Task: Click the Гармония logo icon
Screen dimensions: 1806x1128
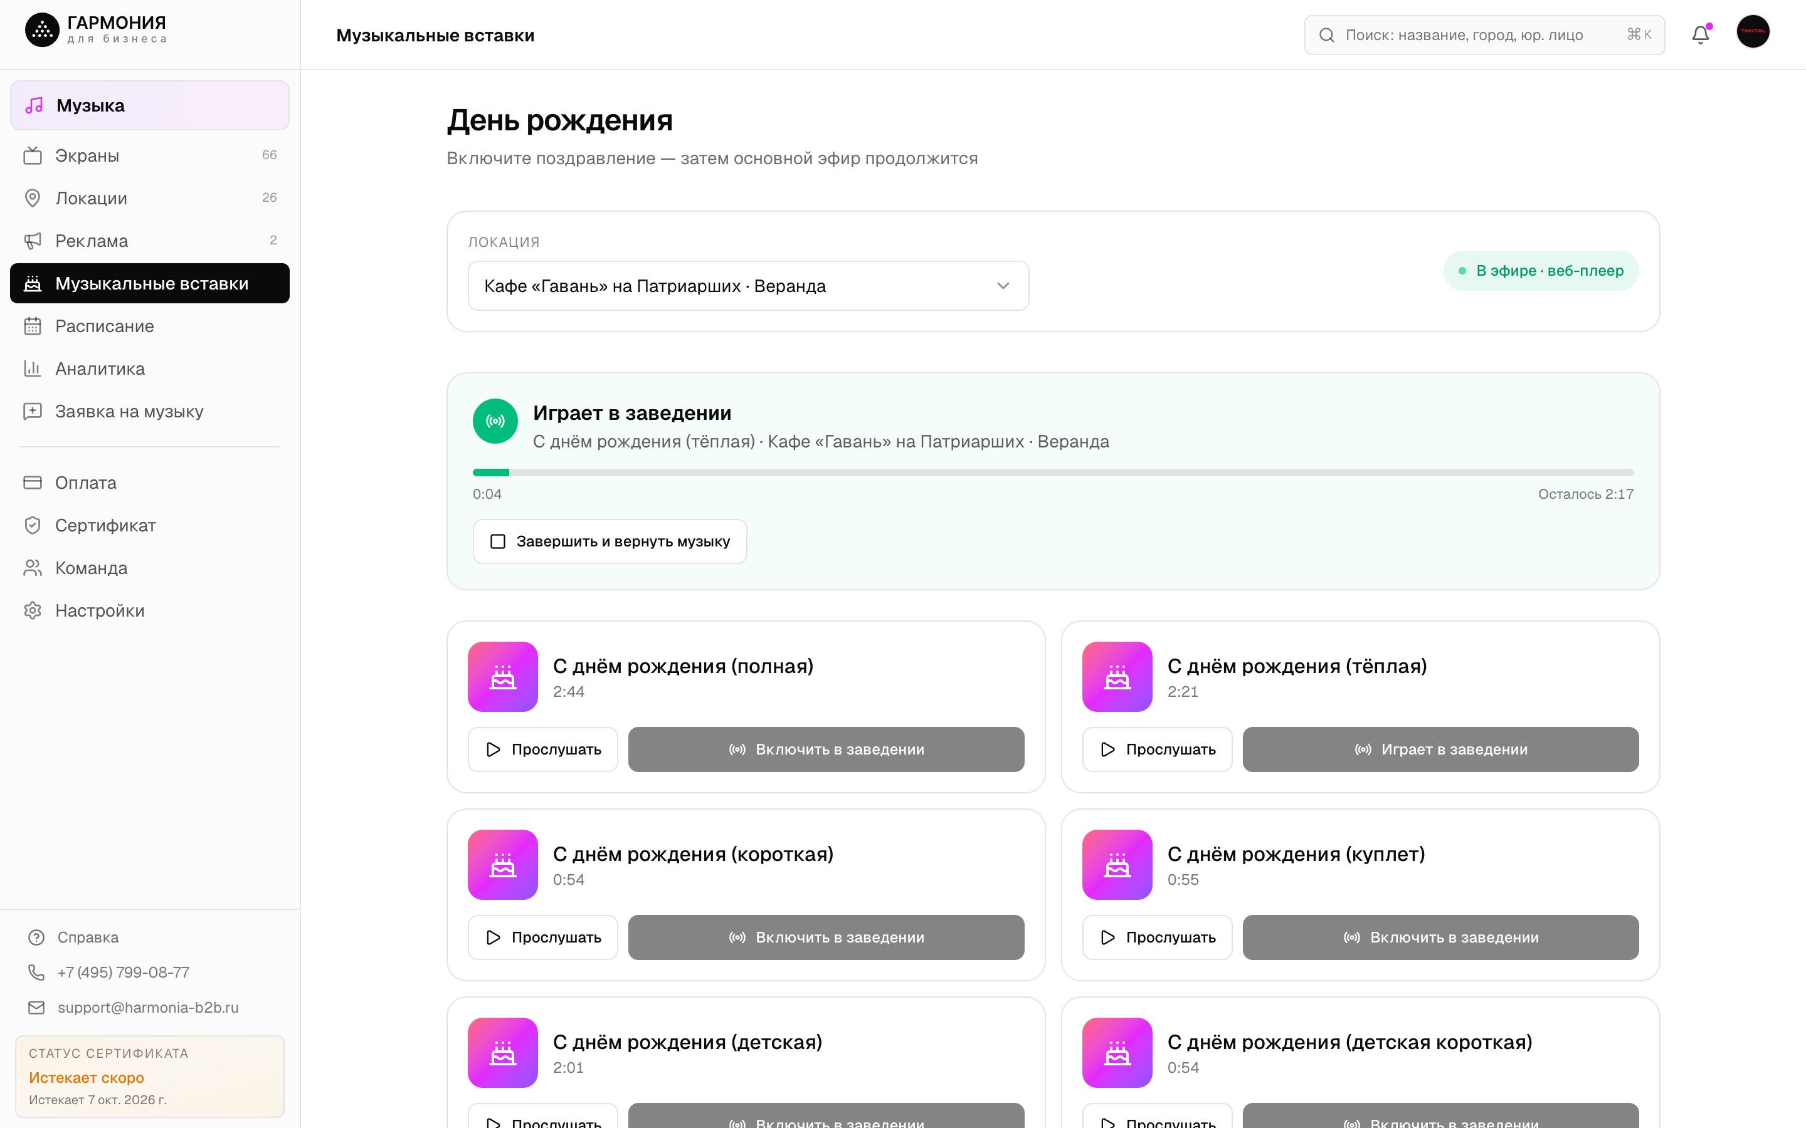Action: pos(43,30)
